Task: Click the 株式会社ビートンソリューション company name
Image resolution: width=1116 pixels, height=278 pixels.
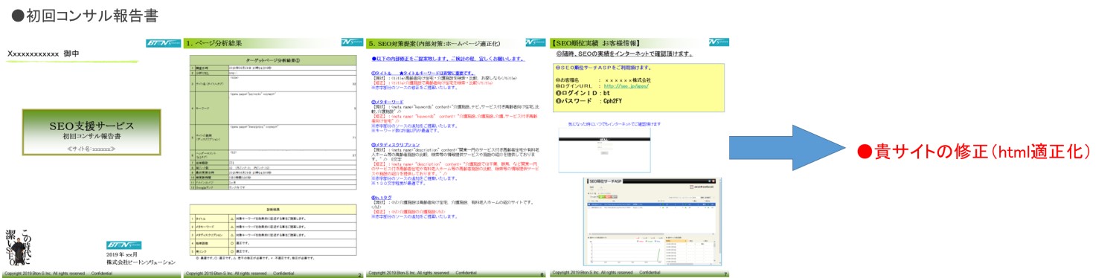Action: coord(141,262)
